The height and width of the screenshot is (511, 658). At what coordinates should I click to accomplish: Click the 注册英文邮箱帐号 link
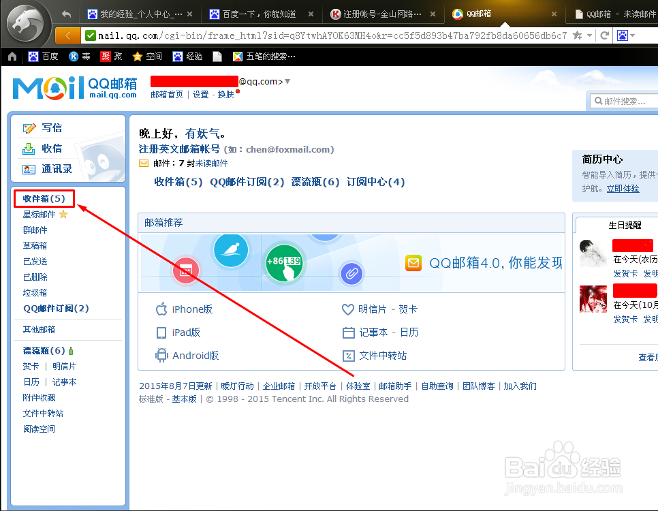179,149
